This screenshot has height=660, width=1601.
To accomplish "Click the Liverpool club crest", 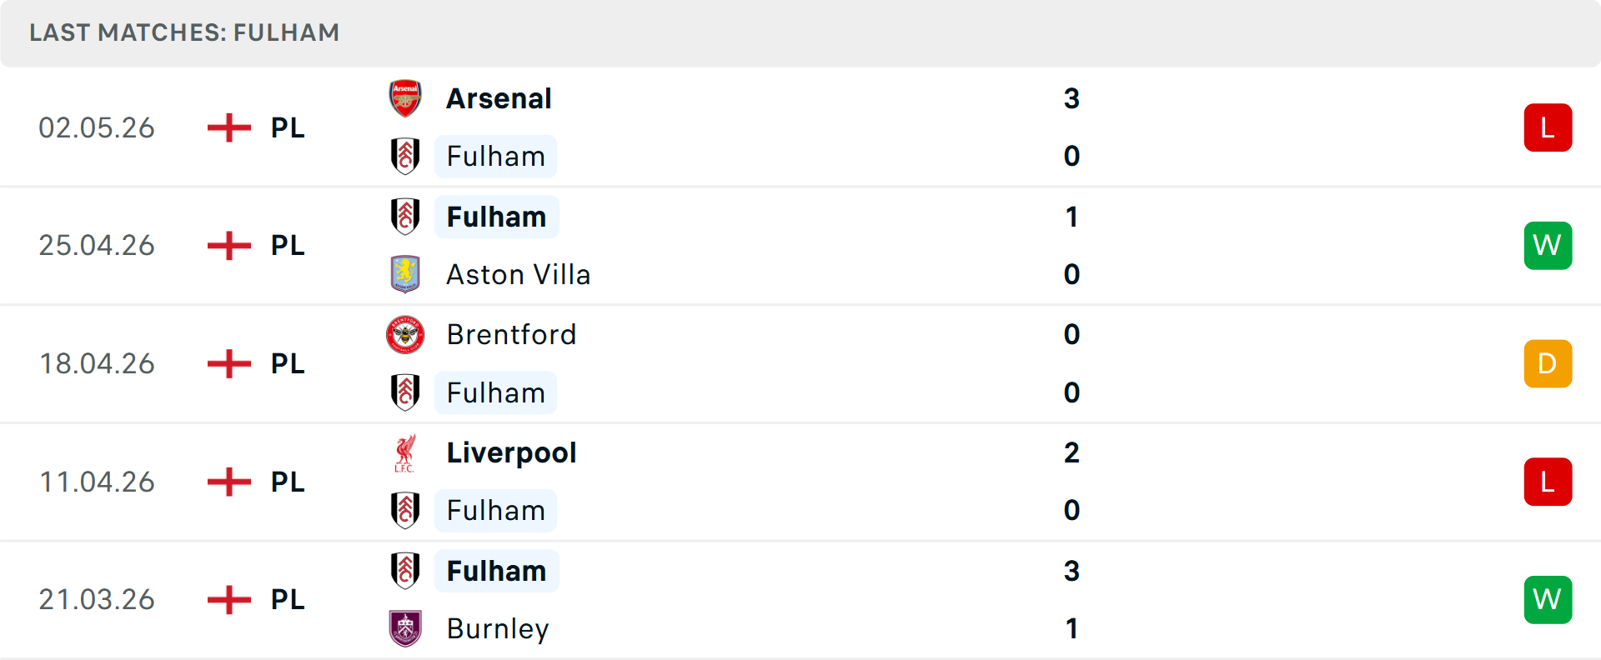I will click(405, 452).
